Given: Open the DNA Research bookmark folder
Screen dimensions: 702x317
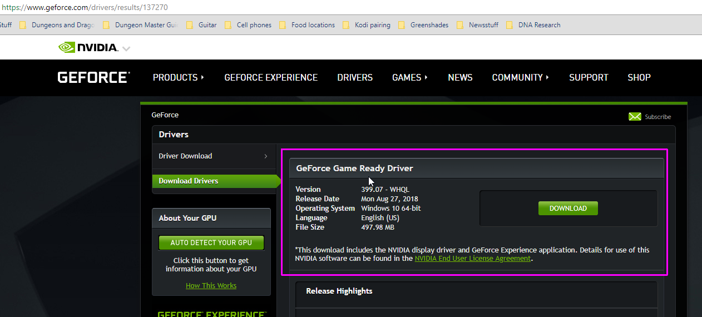Looking at the screenshot, I should click(x=533, y=25).
